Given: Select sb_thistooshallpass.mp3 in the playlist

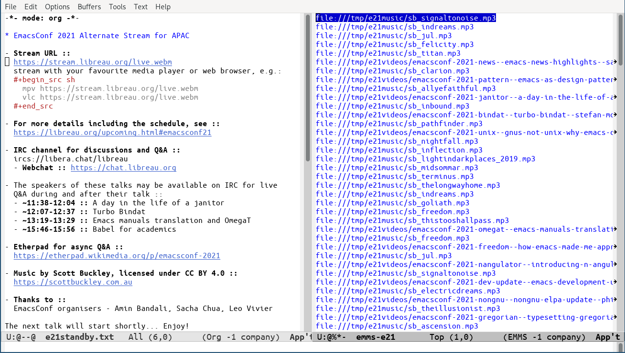Looking at the screenshot, I should 412,221.
